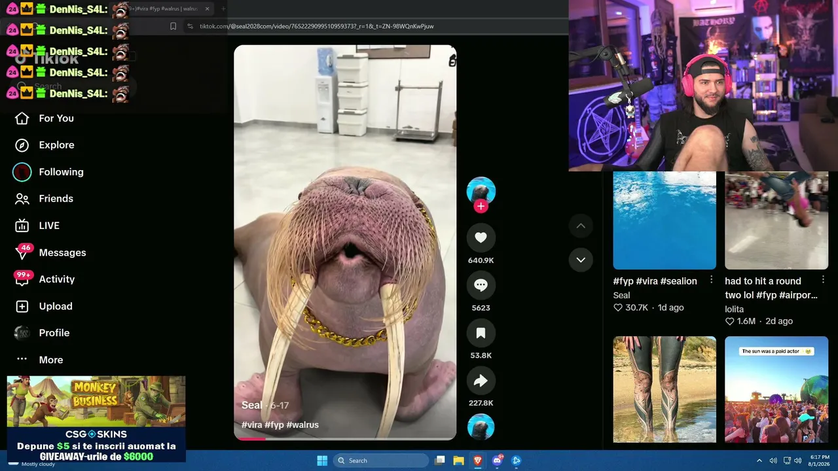Seek the walrus video using its progress bar

coord(345,438)
